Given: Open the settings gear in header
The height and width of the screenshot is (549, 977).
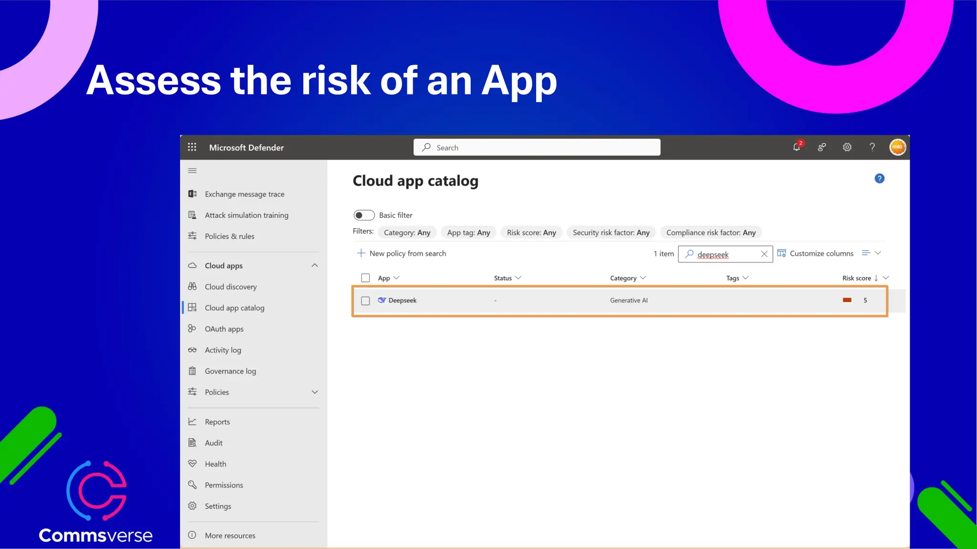Looking at the screenshot, I should click(x=847, y=147).
